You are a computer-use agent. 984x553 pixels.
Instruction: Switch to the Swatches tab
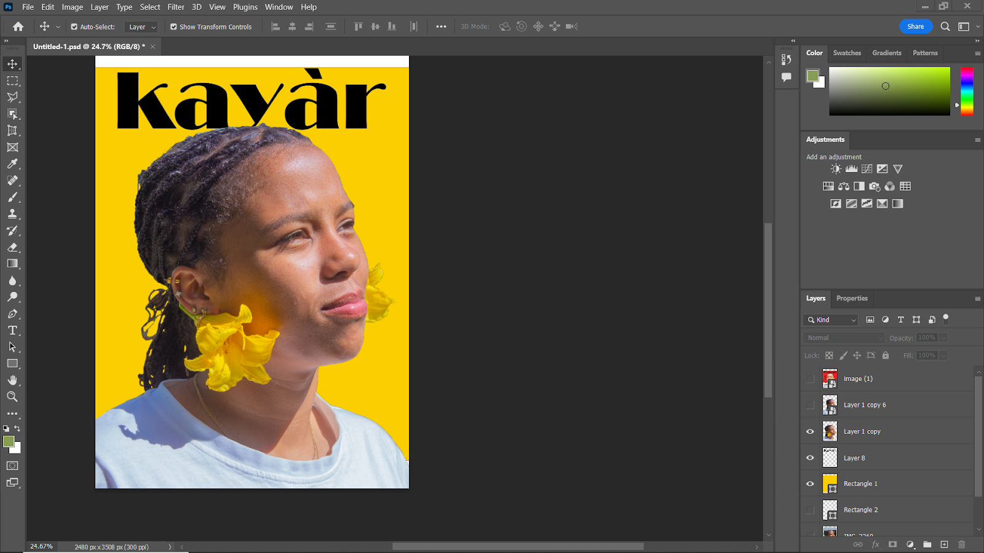(x=847, y=53)
